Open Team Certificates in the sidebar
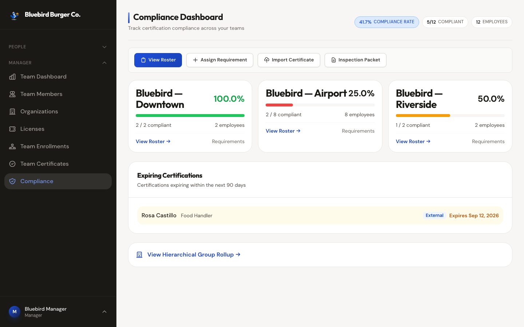 [x=58, y=164]
